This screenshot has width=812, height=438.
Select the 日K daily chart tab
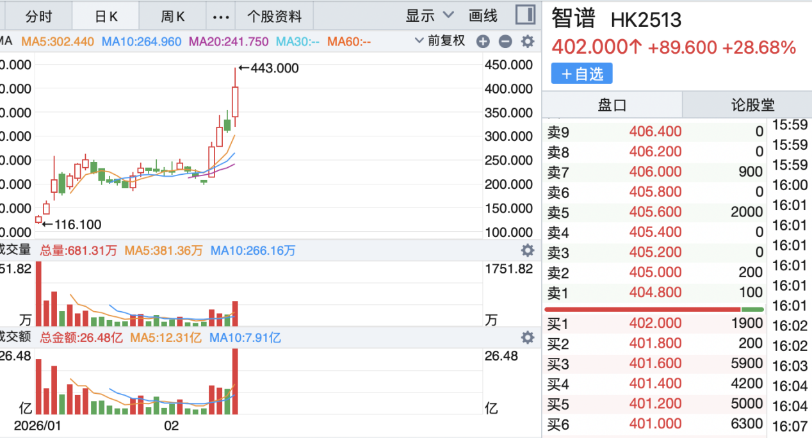tap(107, 17)
